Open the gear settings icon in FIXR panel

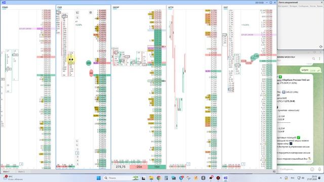(91, 12)
